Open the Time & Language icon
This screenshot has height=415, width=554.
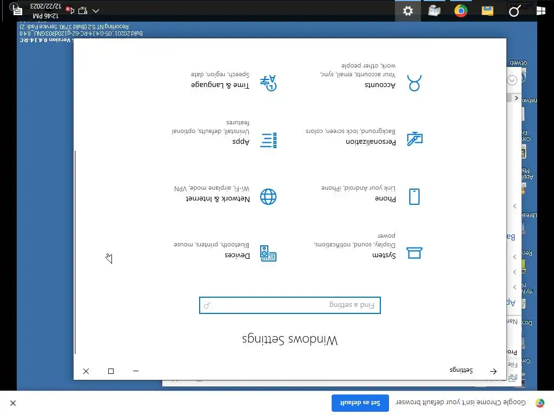[268, 83]
